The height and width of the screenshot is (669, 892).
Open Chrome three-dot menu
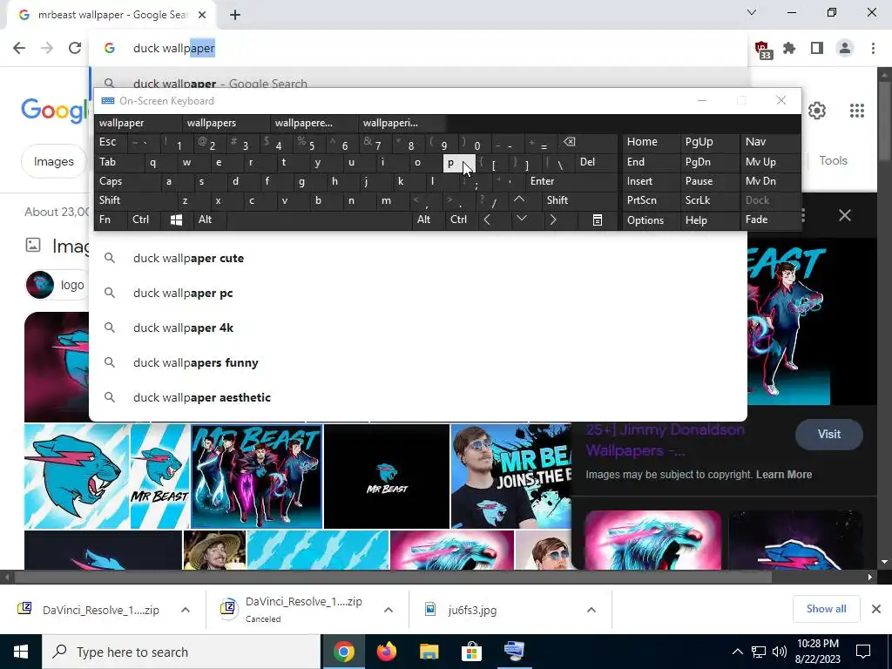tap(873, 49)
